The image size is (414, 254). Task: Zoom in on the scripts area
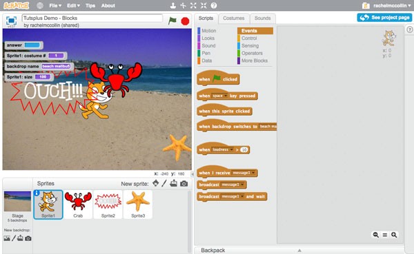pos(394,235)
